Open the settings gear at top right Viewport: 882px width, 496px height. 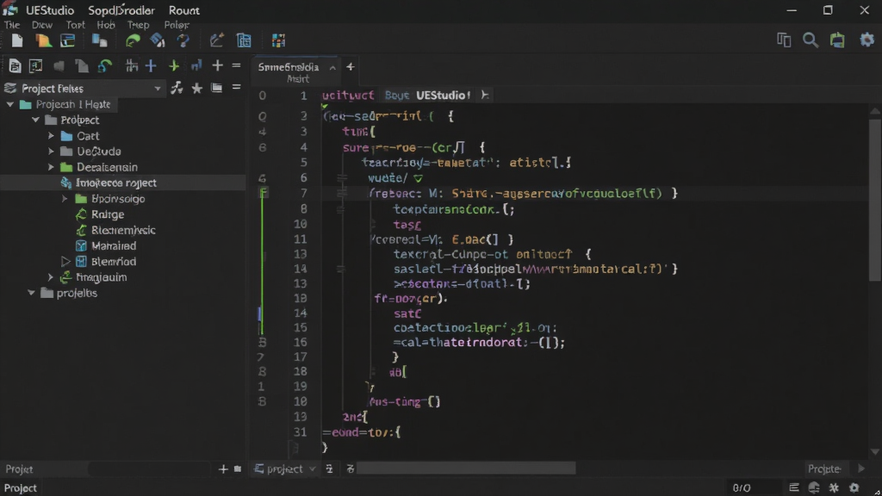click(x=866, y=40)
